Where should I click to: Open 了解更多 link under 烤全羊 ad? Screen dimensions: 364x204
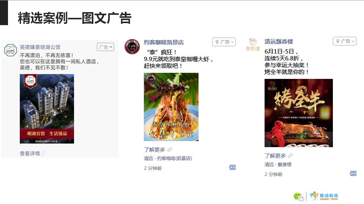click(x=275, y=156)
